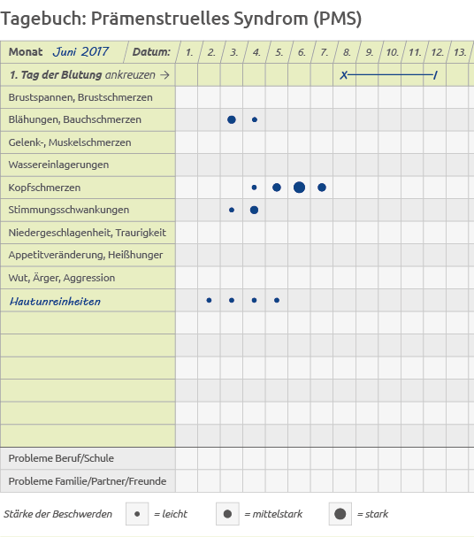
Task: Click the 'Wassereinlagerungen' symptom label
Action: click(x=58, y=165)
